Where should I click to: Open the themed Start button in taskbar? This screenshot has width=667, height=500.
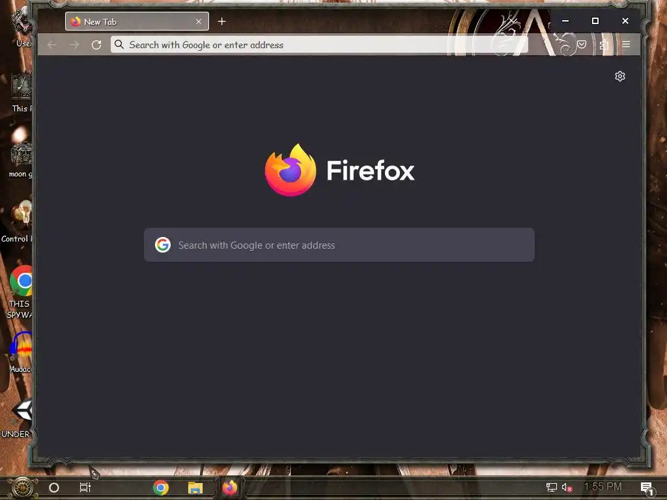(23, 488)
